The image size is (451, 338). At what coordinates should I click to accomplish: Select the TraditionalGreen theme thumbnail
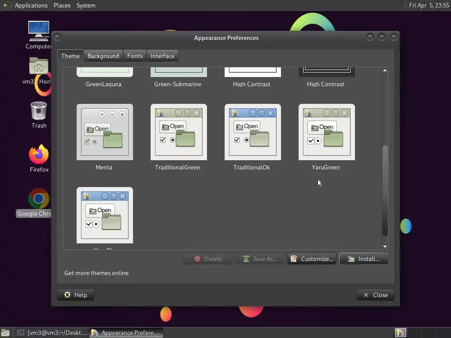(179, 132)
